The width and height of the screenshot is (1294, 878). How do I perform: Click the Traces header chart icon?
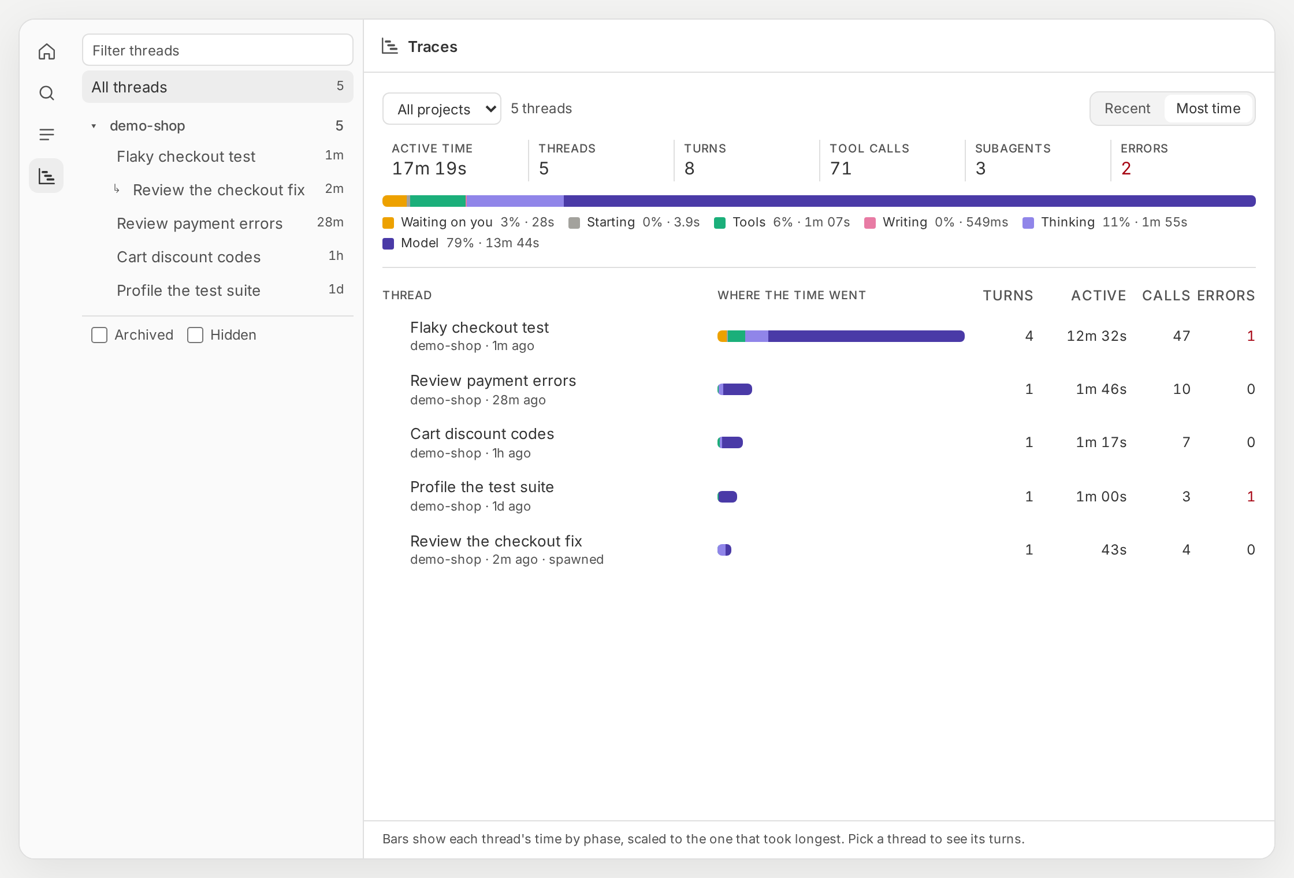(390, 46)
